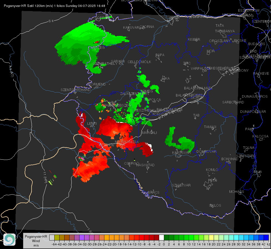
Task: Click the PECS city label
Action: coord(213,180)
